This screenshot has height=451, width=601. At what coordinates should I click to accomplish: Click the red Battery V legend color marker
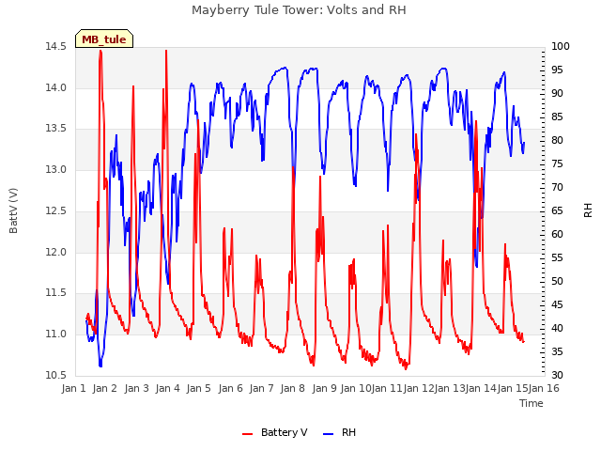248,434
